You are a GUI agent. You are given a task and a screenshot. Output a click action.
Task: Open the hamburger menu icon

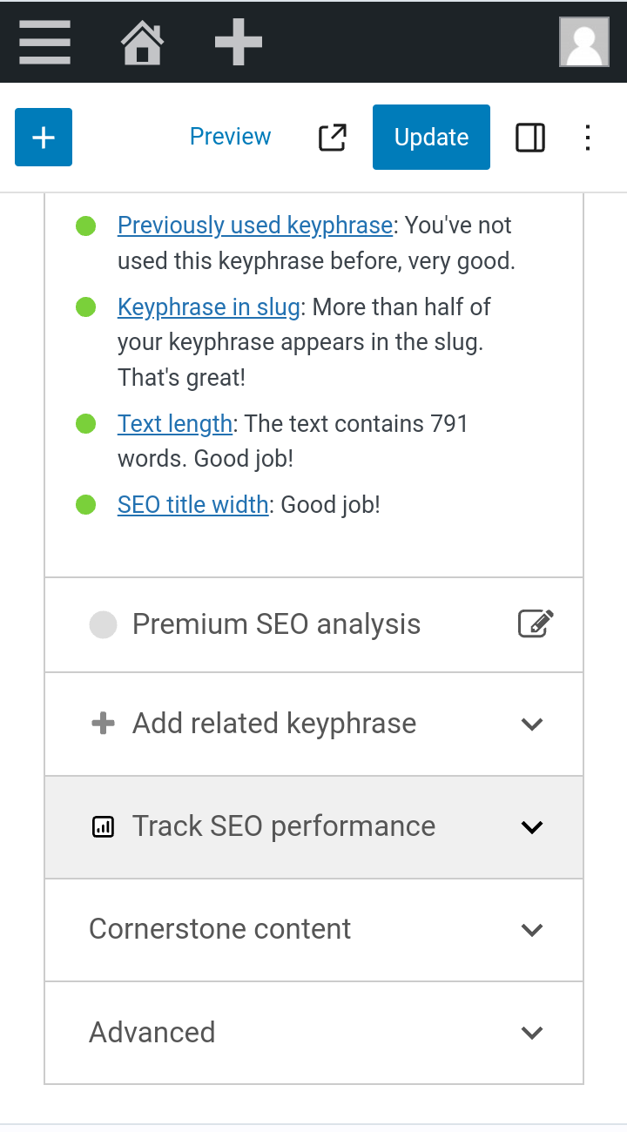coord(44,42)
